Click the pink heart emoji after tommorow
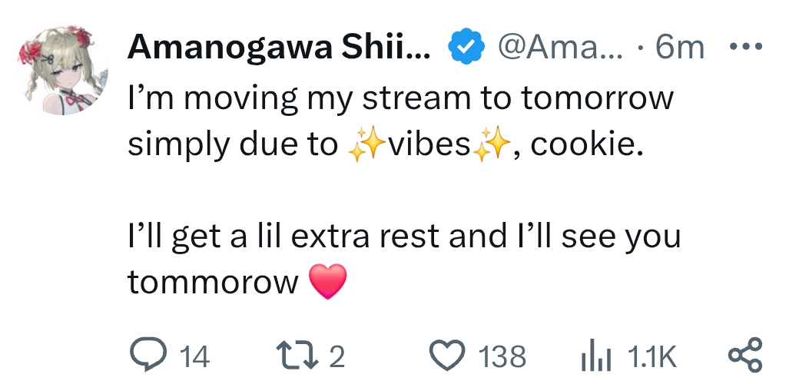This screenshot has height=384, width=799. (x=328, y=281)
